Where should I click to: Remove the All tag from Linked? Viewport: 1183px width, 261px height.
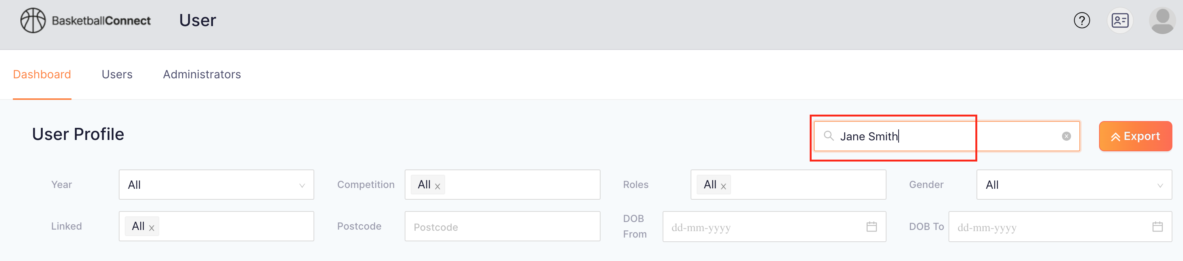[x=152, y=228]
